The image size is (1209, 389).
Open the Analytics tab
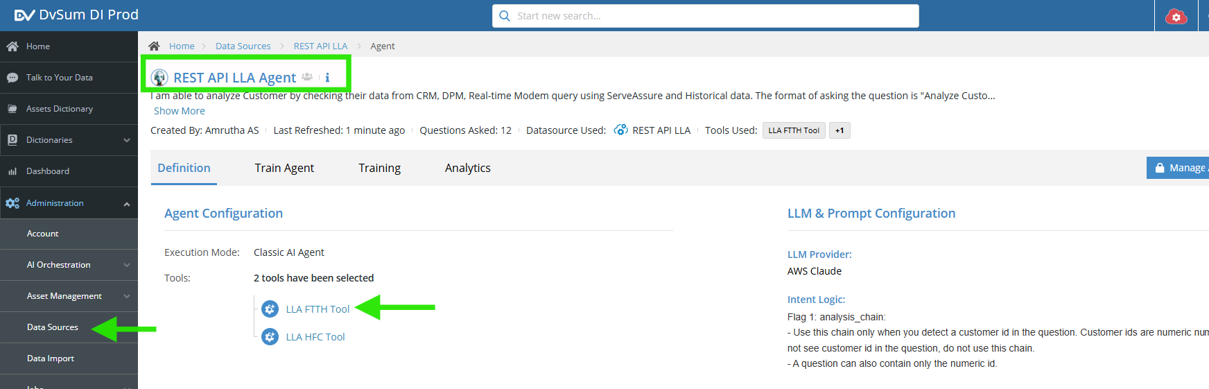[x=468, y=168]
